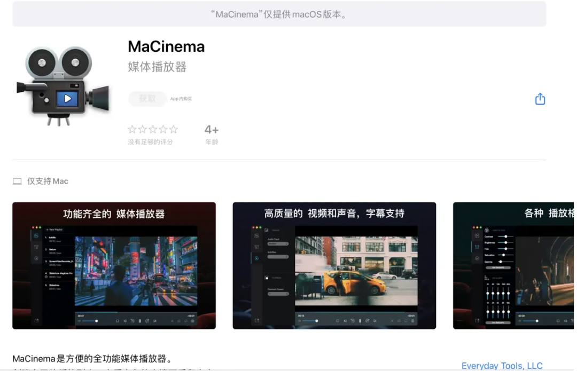The image size is (577, 371).
Task: Select the playlist sidebar icon in first screenshot
Action: [36, 235]
